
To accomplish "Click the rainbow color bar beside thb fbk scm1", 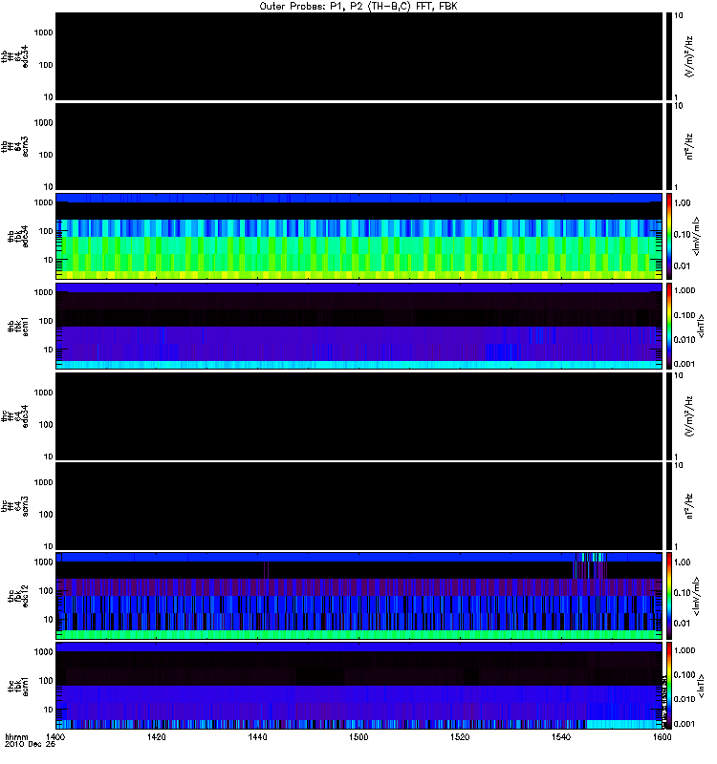I will pos(669,326).
